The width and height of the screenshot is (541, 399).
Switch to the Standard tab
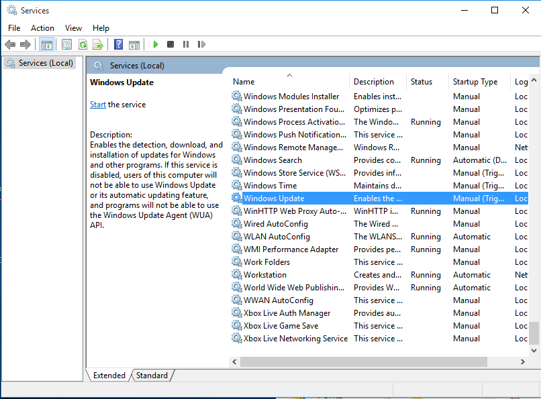[152, 376]
